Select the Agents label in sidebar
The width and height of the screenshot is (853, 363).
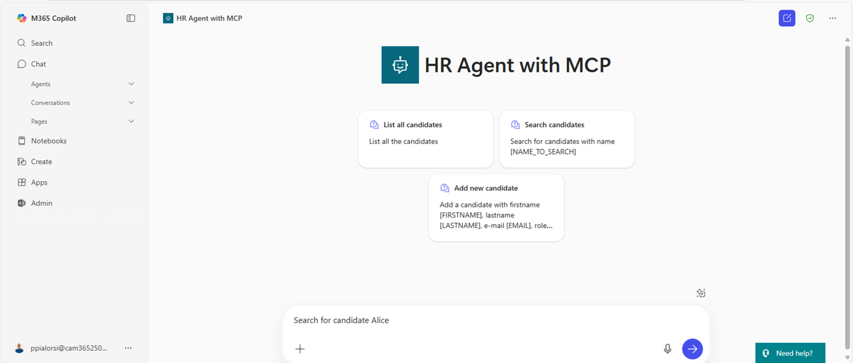(x=41, y=84)
